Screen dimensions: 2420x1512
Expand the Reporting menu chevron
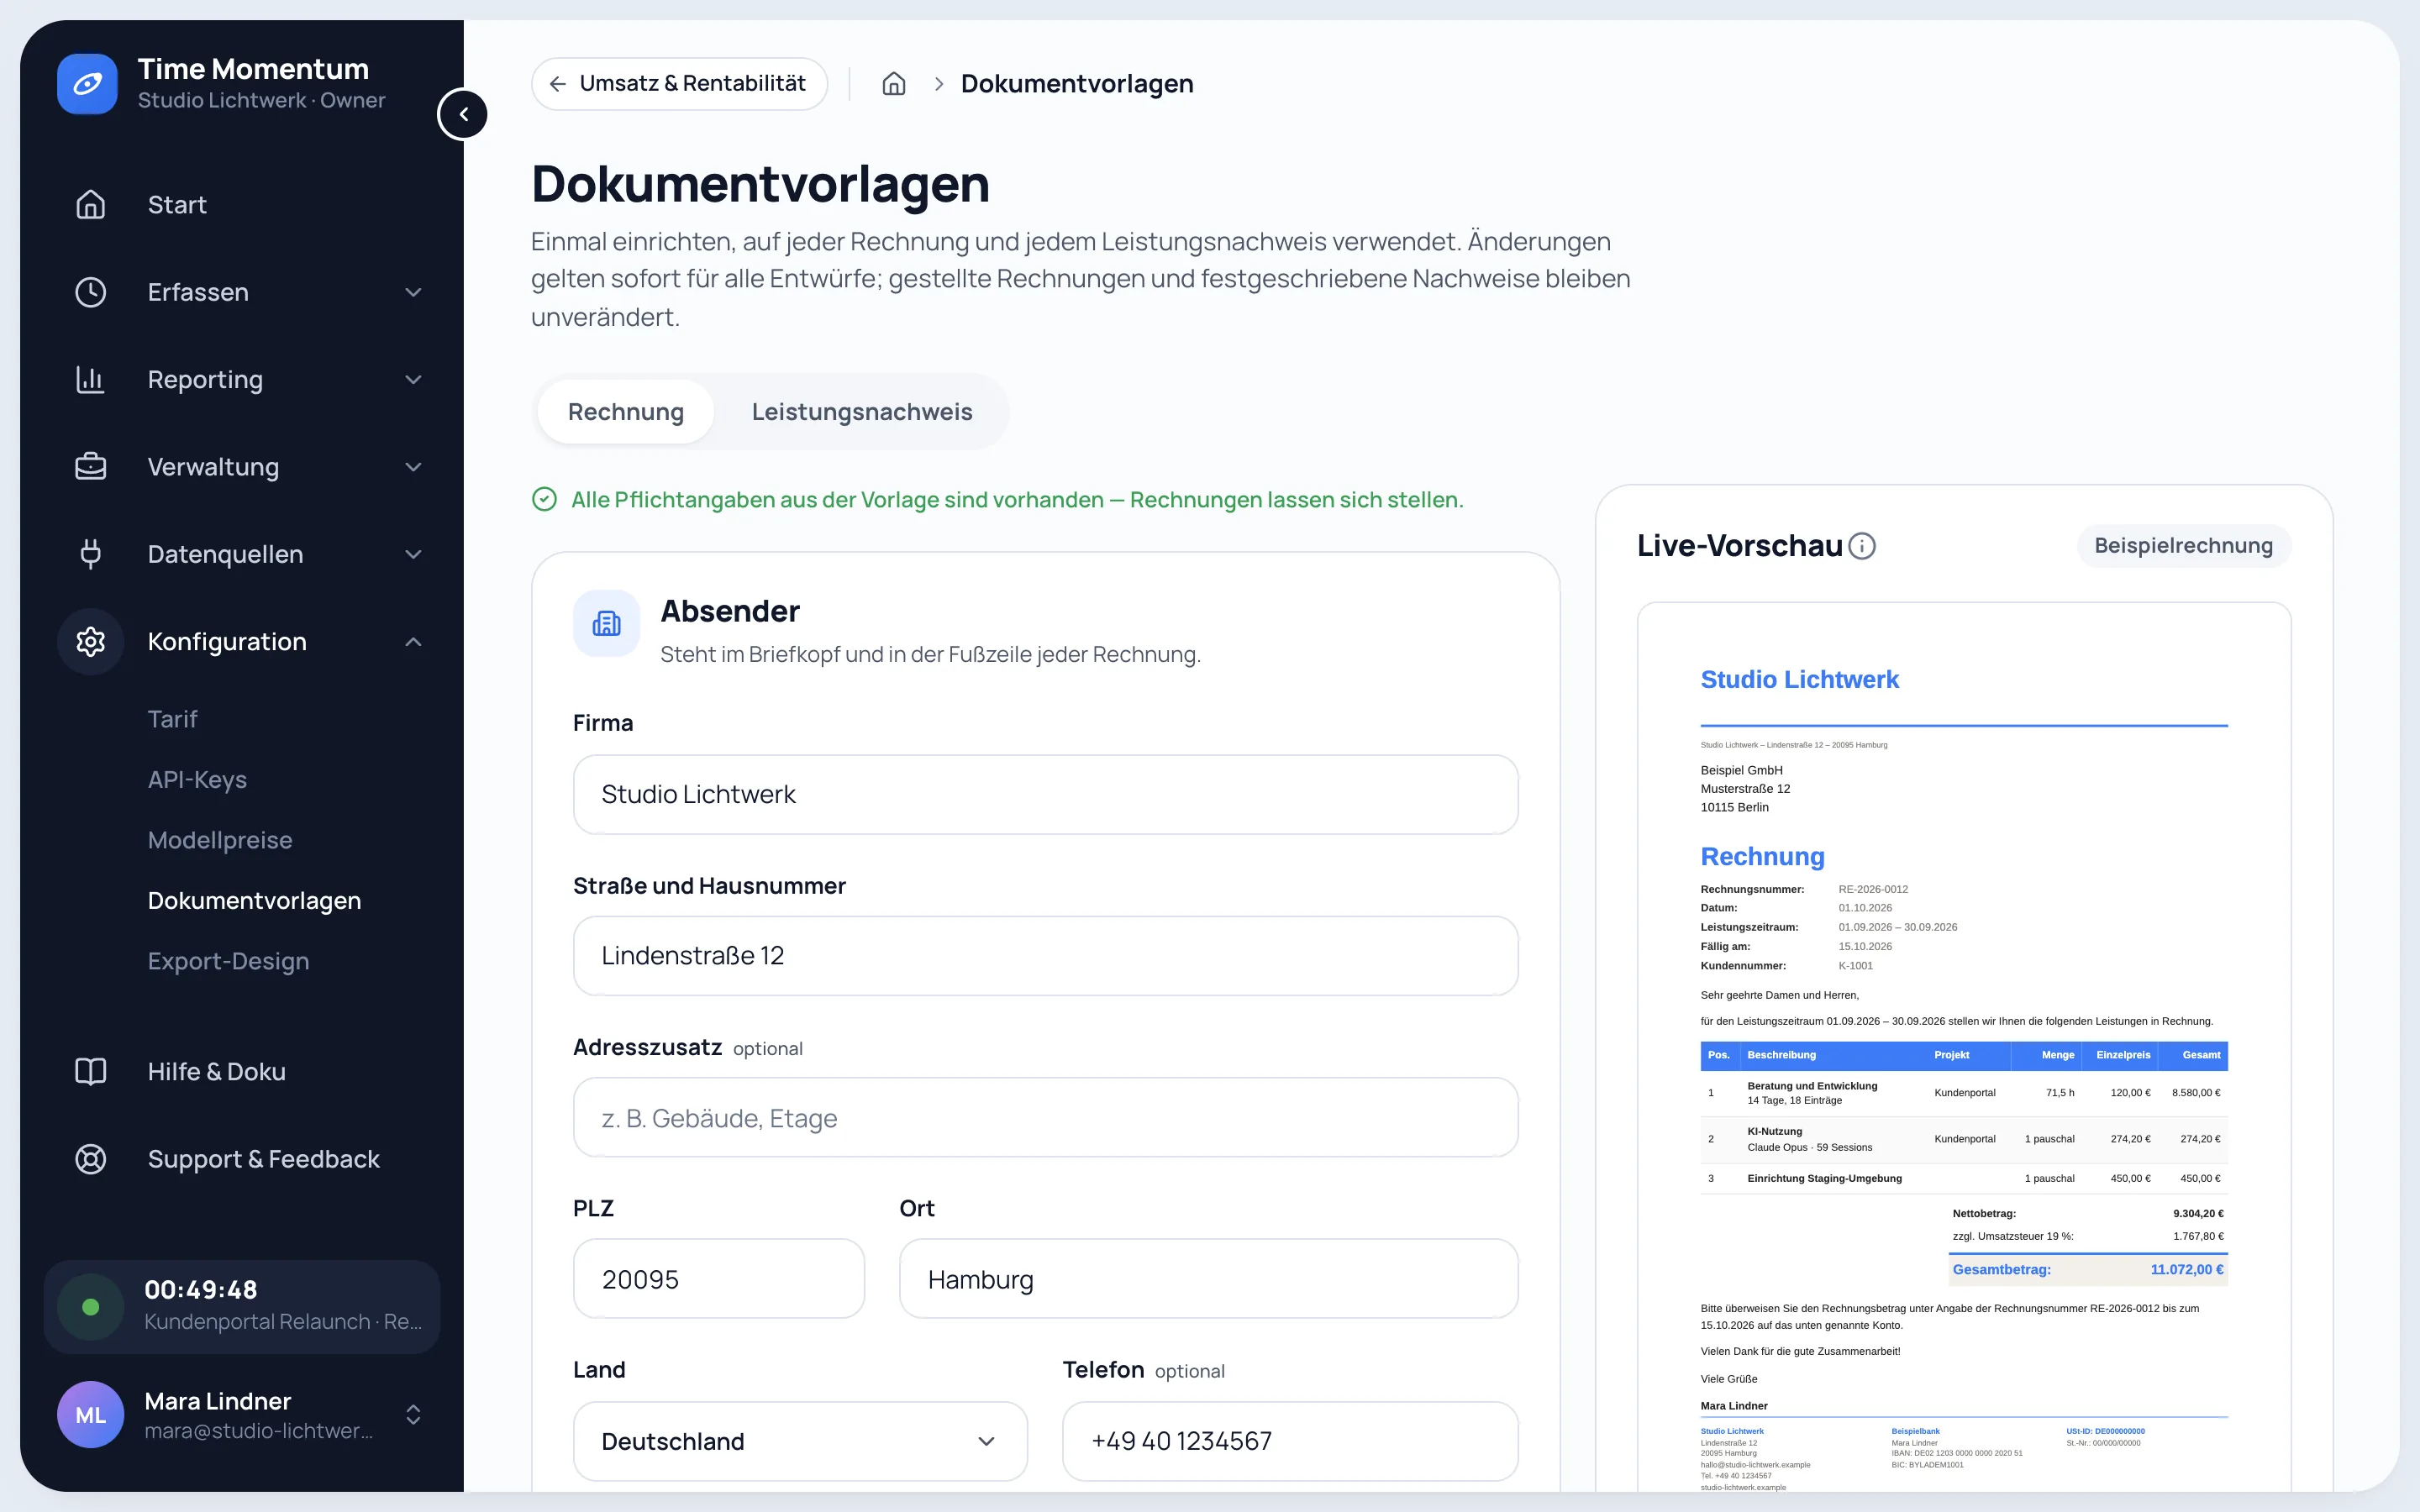tap(413, 380)
